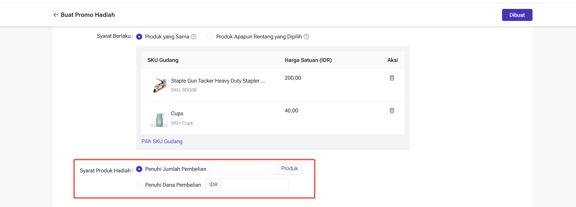Choose Produk Apapun Rentang yang Dipilih option
Viewport: 576px width, 207px height.
[x=210, y=37]
